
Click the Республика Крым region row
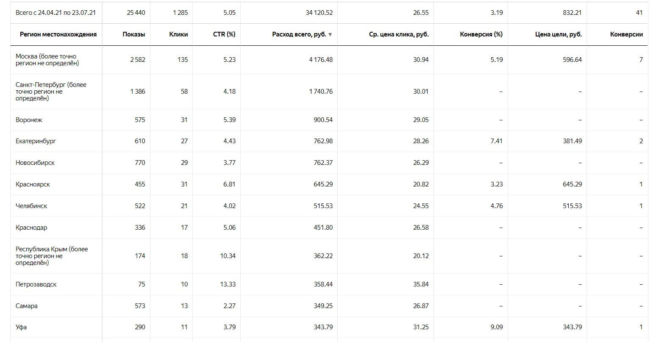(x=329, y=256)
